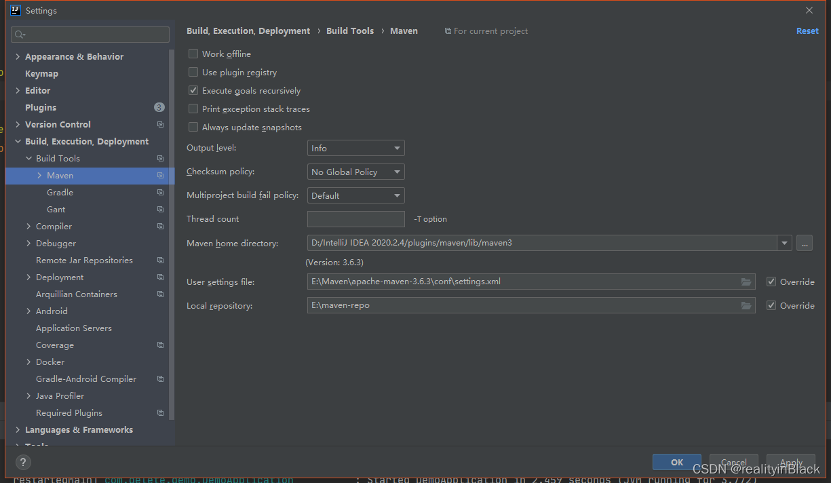Viewport: 831px width, 483px height.
Task: Open Maven home directory dropdown arrow
Action: click(x=785, y=243)
